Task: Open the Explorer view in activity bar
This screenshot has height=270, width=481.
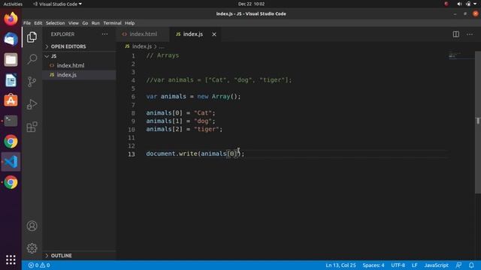Action: [32, 37]
